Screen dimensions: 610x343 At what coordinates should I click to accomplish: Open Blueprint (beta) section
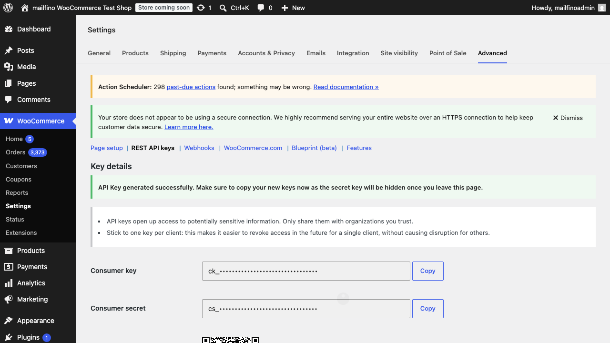click(315, 148)
